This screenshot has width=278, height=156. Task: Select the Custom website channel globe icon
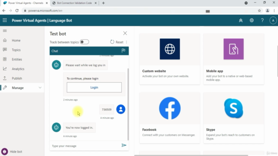[170, 49]
